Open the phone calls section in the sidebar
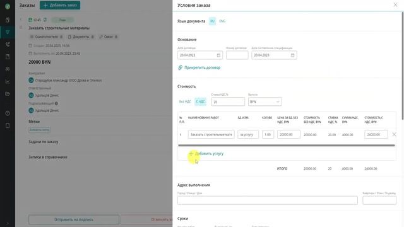This screenshot has height=227, width=404. click(8, 45)
